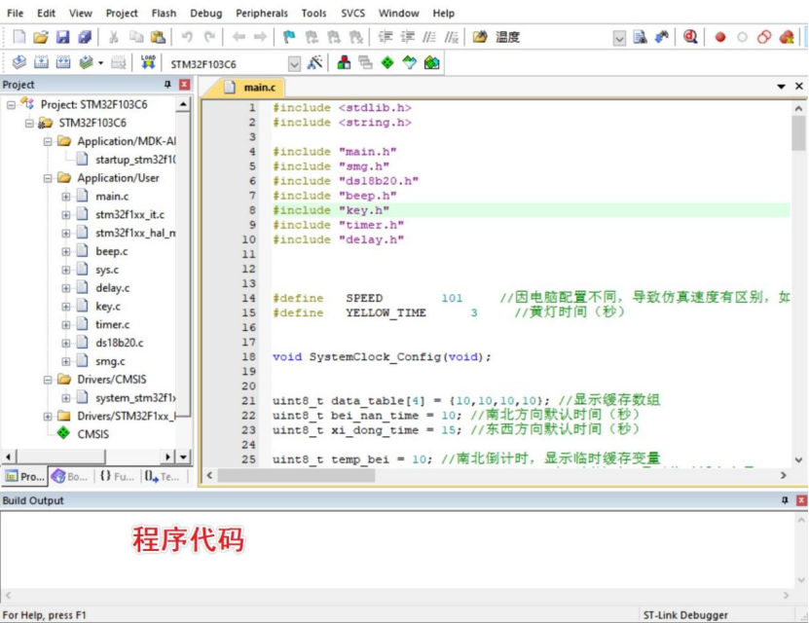Screen dimensions: 809x623
Task: Click the Save icon
Action: point(62,37)
